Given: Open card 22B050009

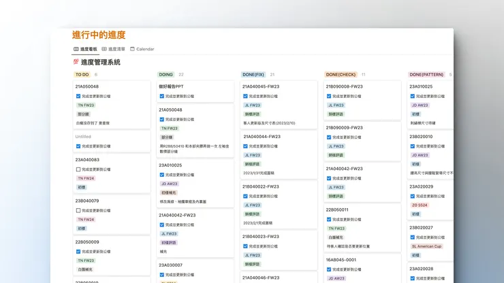Looking at the screenshot, I should pos(112,256).
